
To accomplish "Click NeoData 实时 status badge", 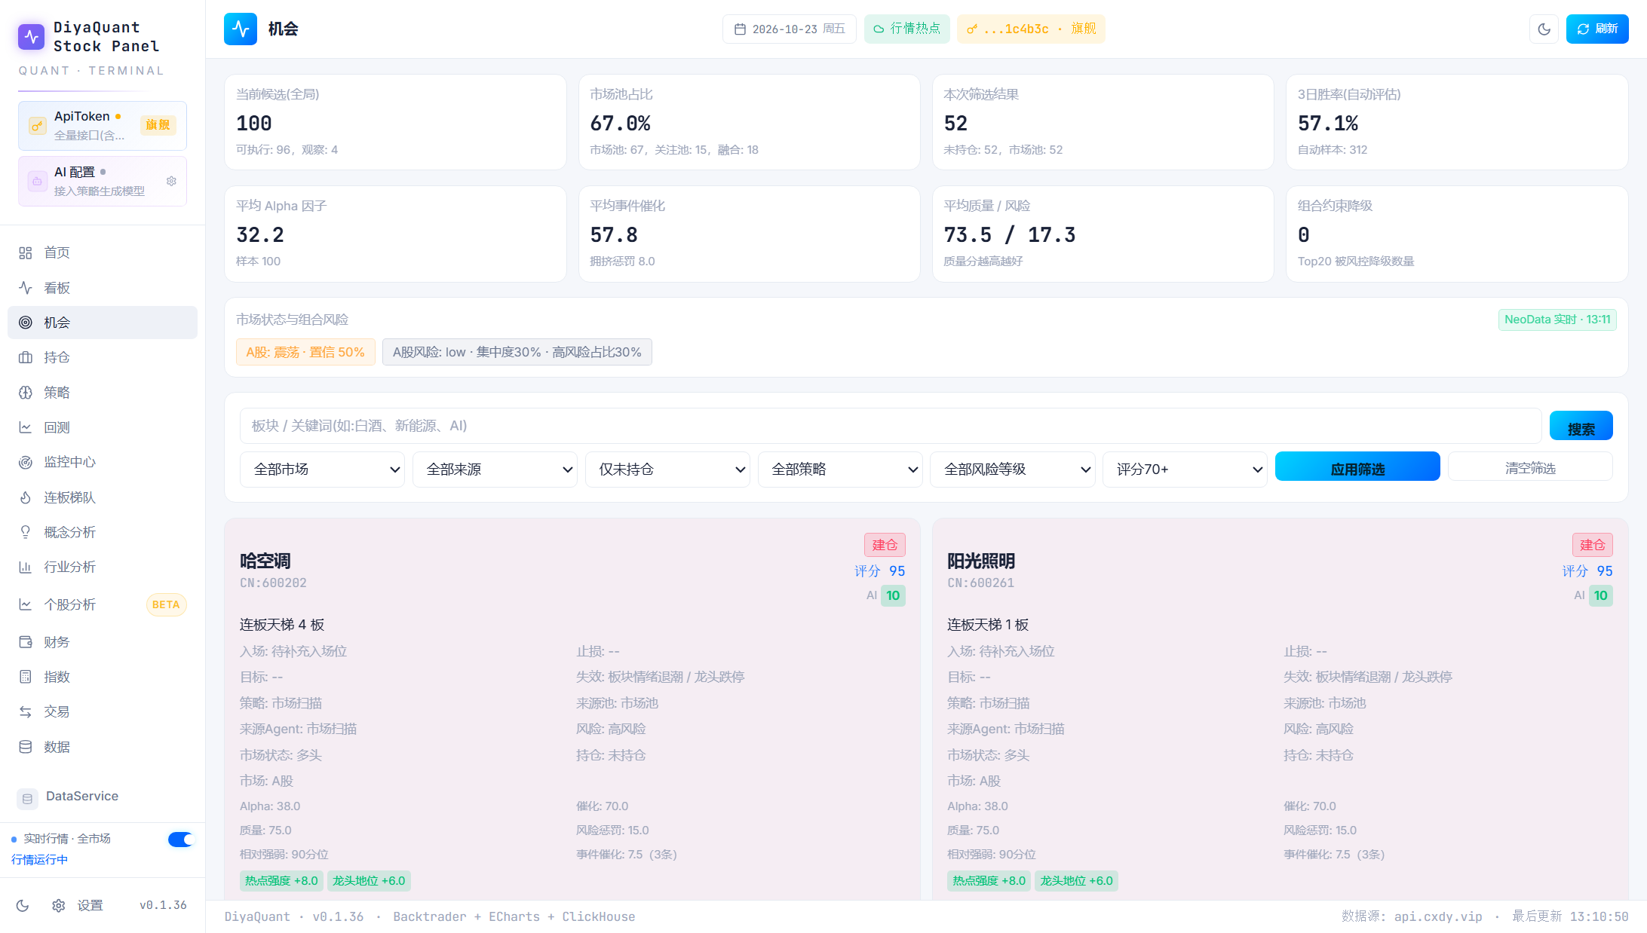I will tap(1557, 320).
